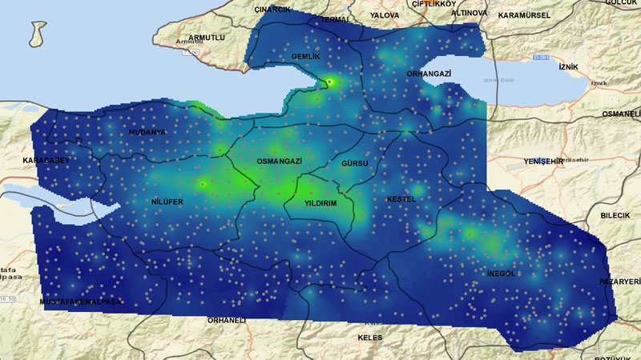Select the NİLÜFER district name
641x360 pixels.
[167, 202]
